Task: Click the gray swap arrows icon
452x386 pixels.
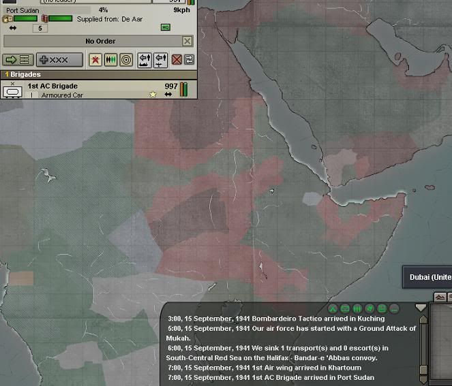Action: click(x=189, y=60)
